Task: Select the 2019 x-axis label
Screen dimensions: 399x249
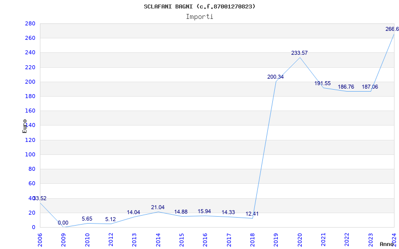Action: [276, 240]
